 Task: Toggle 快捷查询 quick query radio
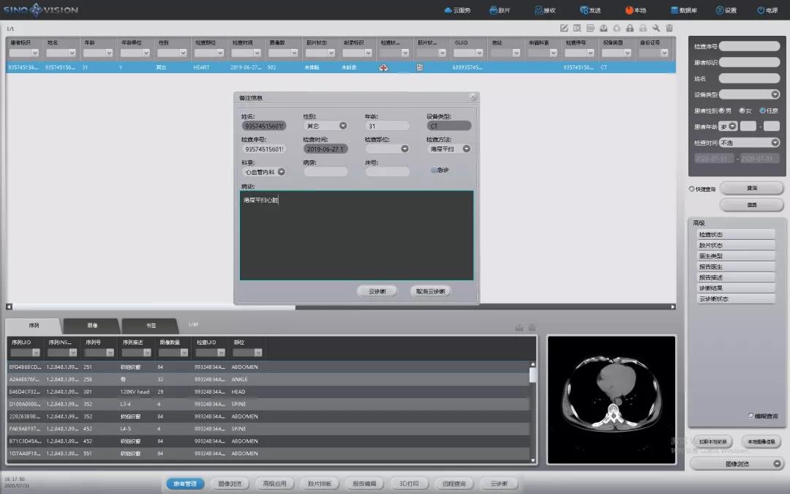(692, 189)
